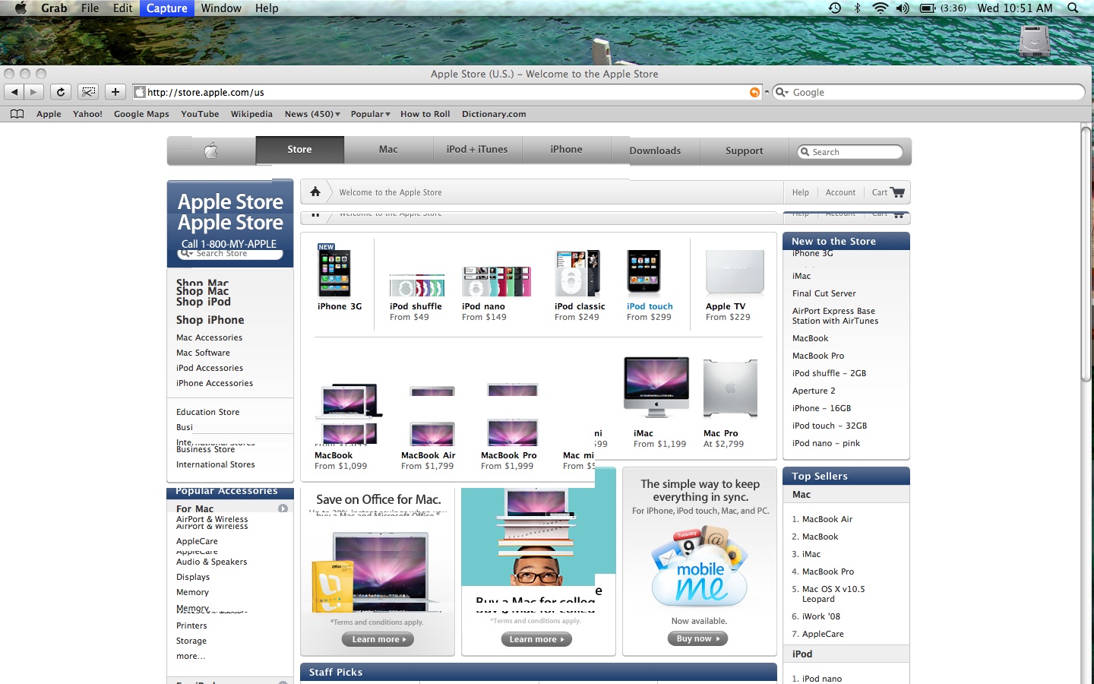Viewport: 1094px width, 684px height.
Task: Open International Stores link
Action: tap(215, 464)
